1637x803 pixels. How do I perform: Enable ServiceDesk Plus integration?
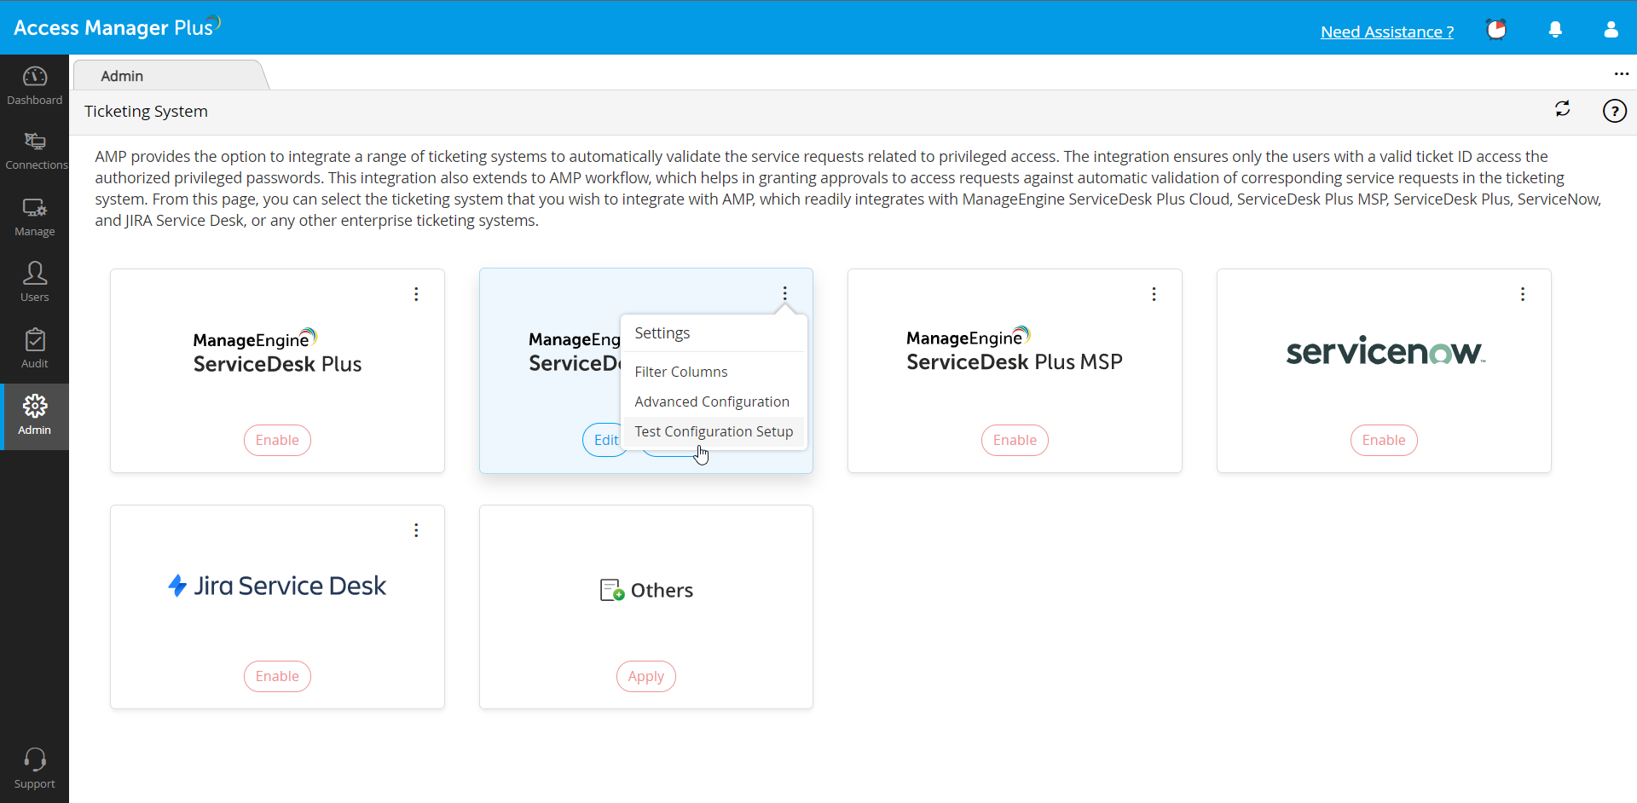(x=277, y=440)
